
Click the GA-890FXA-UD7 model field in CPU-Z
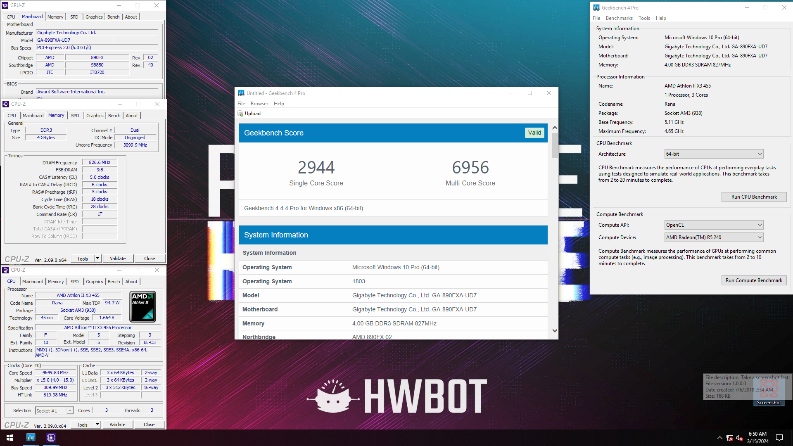pyautogui.click(x=74, y=40)
